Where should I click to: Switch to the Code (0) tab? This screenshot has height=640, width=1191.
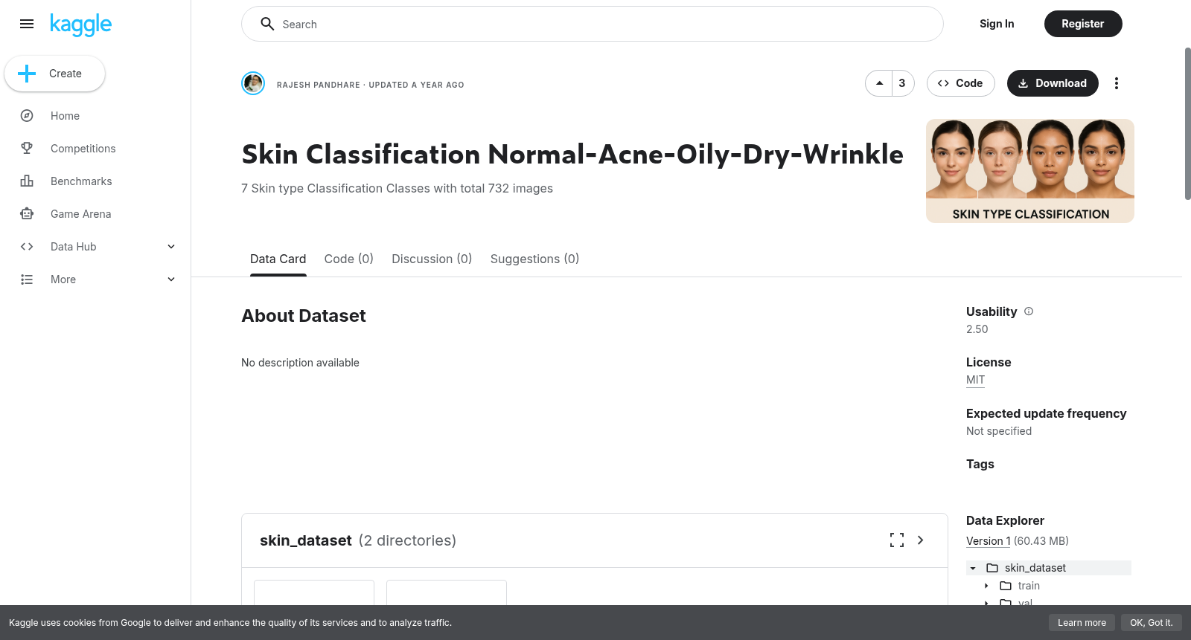click(349, 259)
